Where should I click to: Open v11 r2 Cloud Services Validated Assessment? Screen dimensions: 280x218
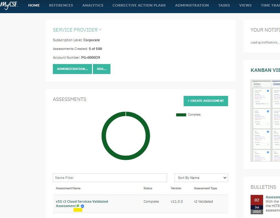point(82,204)
